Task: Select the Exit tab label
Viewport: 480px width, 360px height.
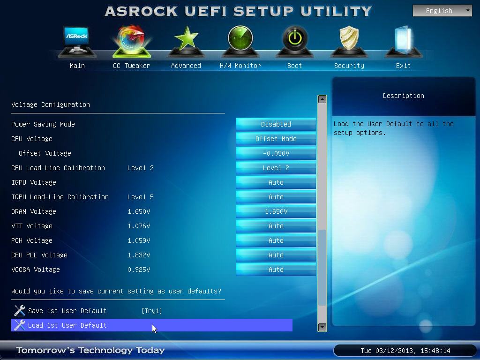Action: click(403, 66)
